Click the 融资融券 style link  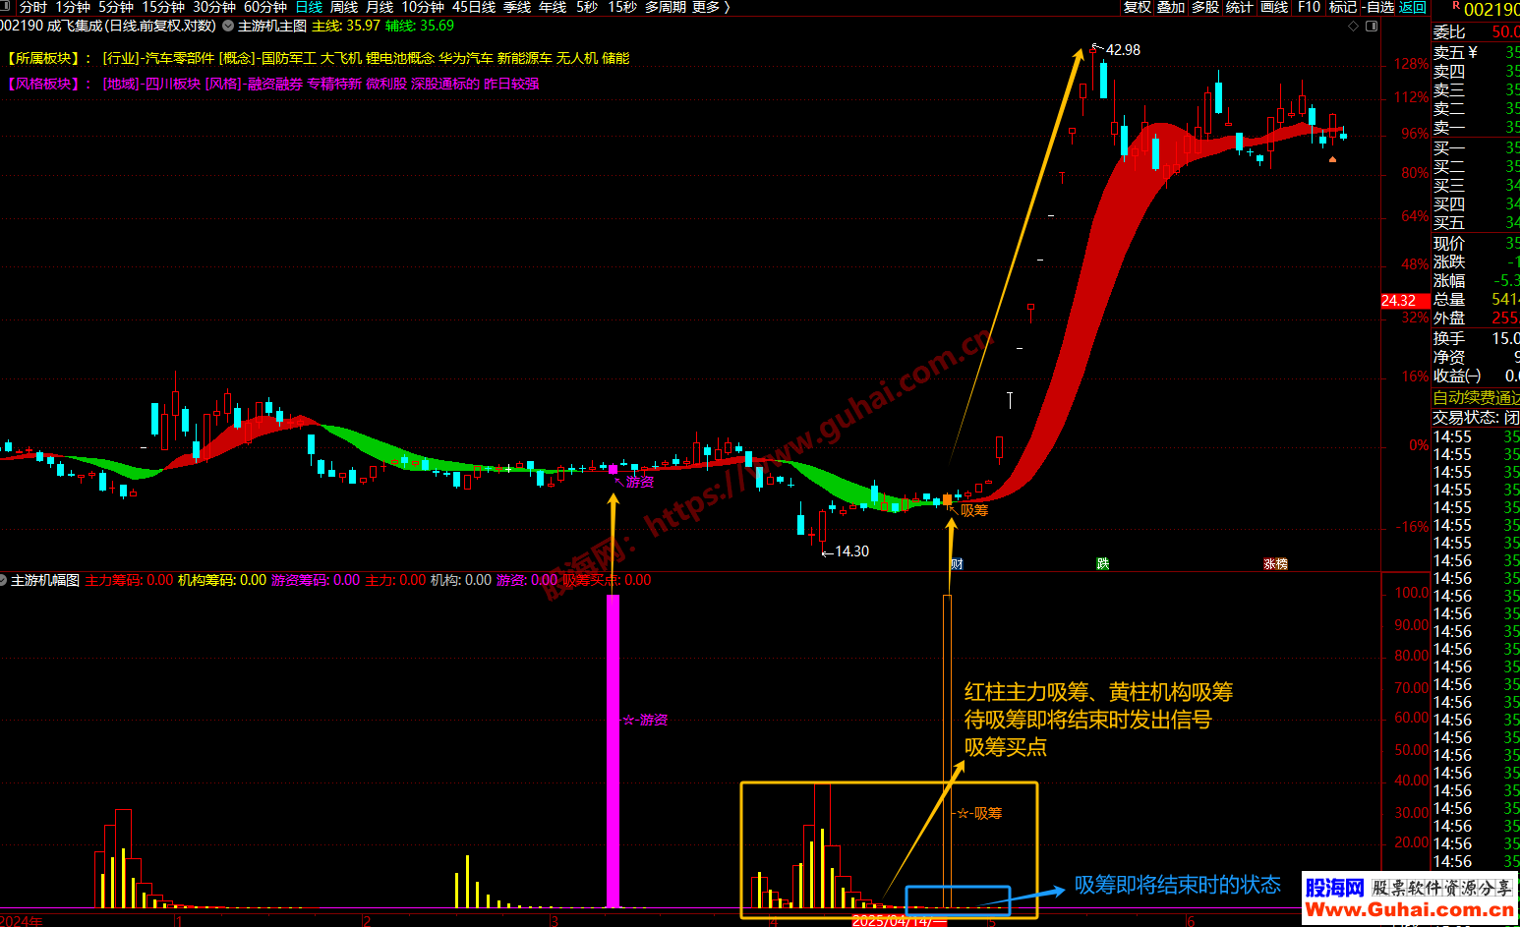(275, 84)
